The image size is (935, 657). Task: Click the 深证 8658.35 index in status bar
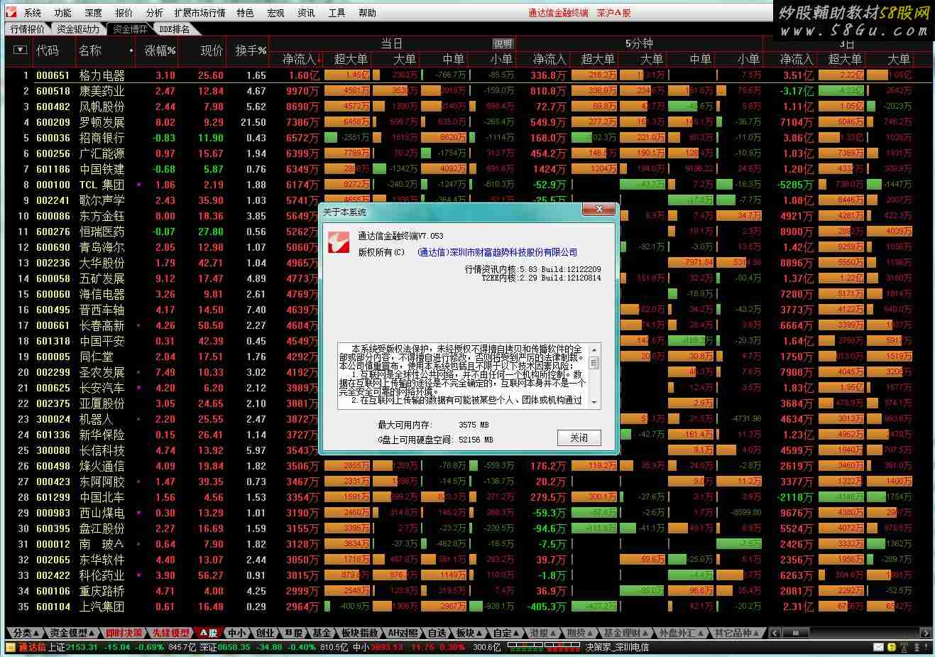[x=226, y=647]
